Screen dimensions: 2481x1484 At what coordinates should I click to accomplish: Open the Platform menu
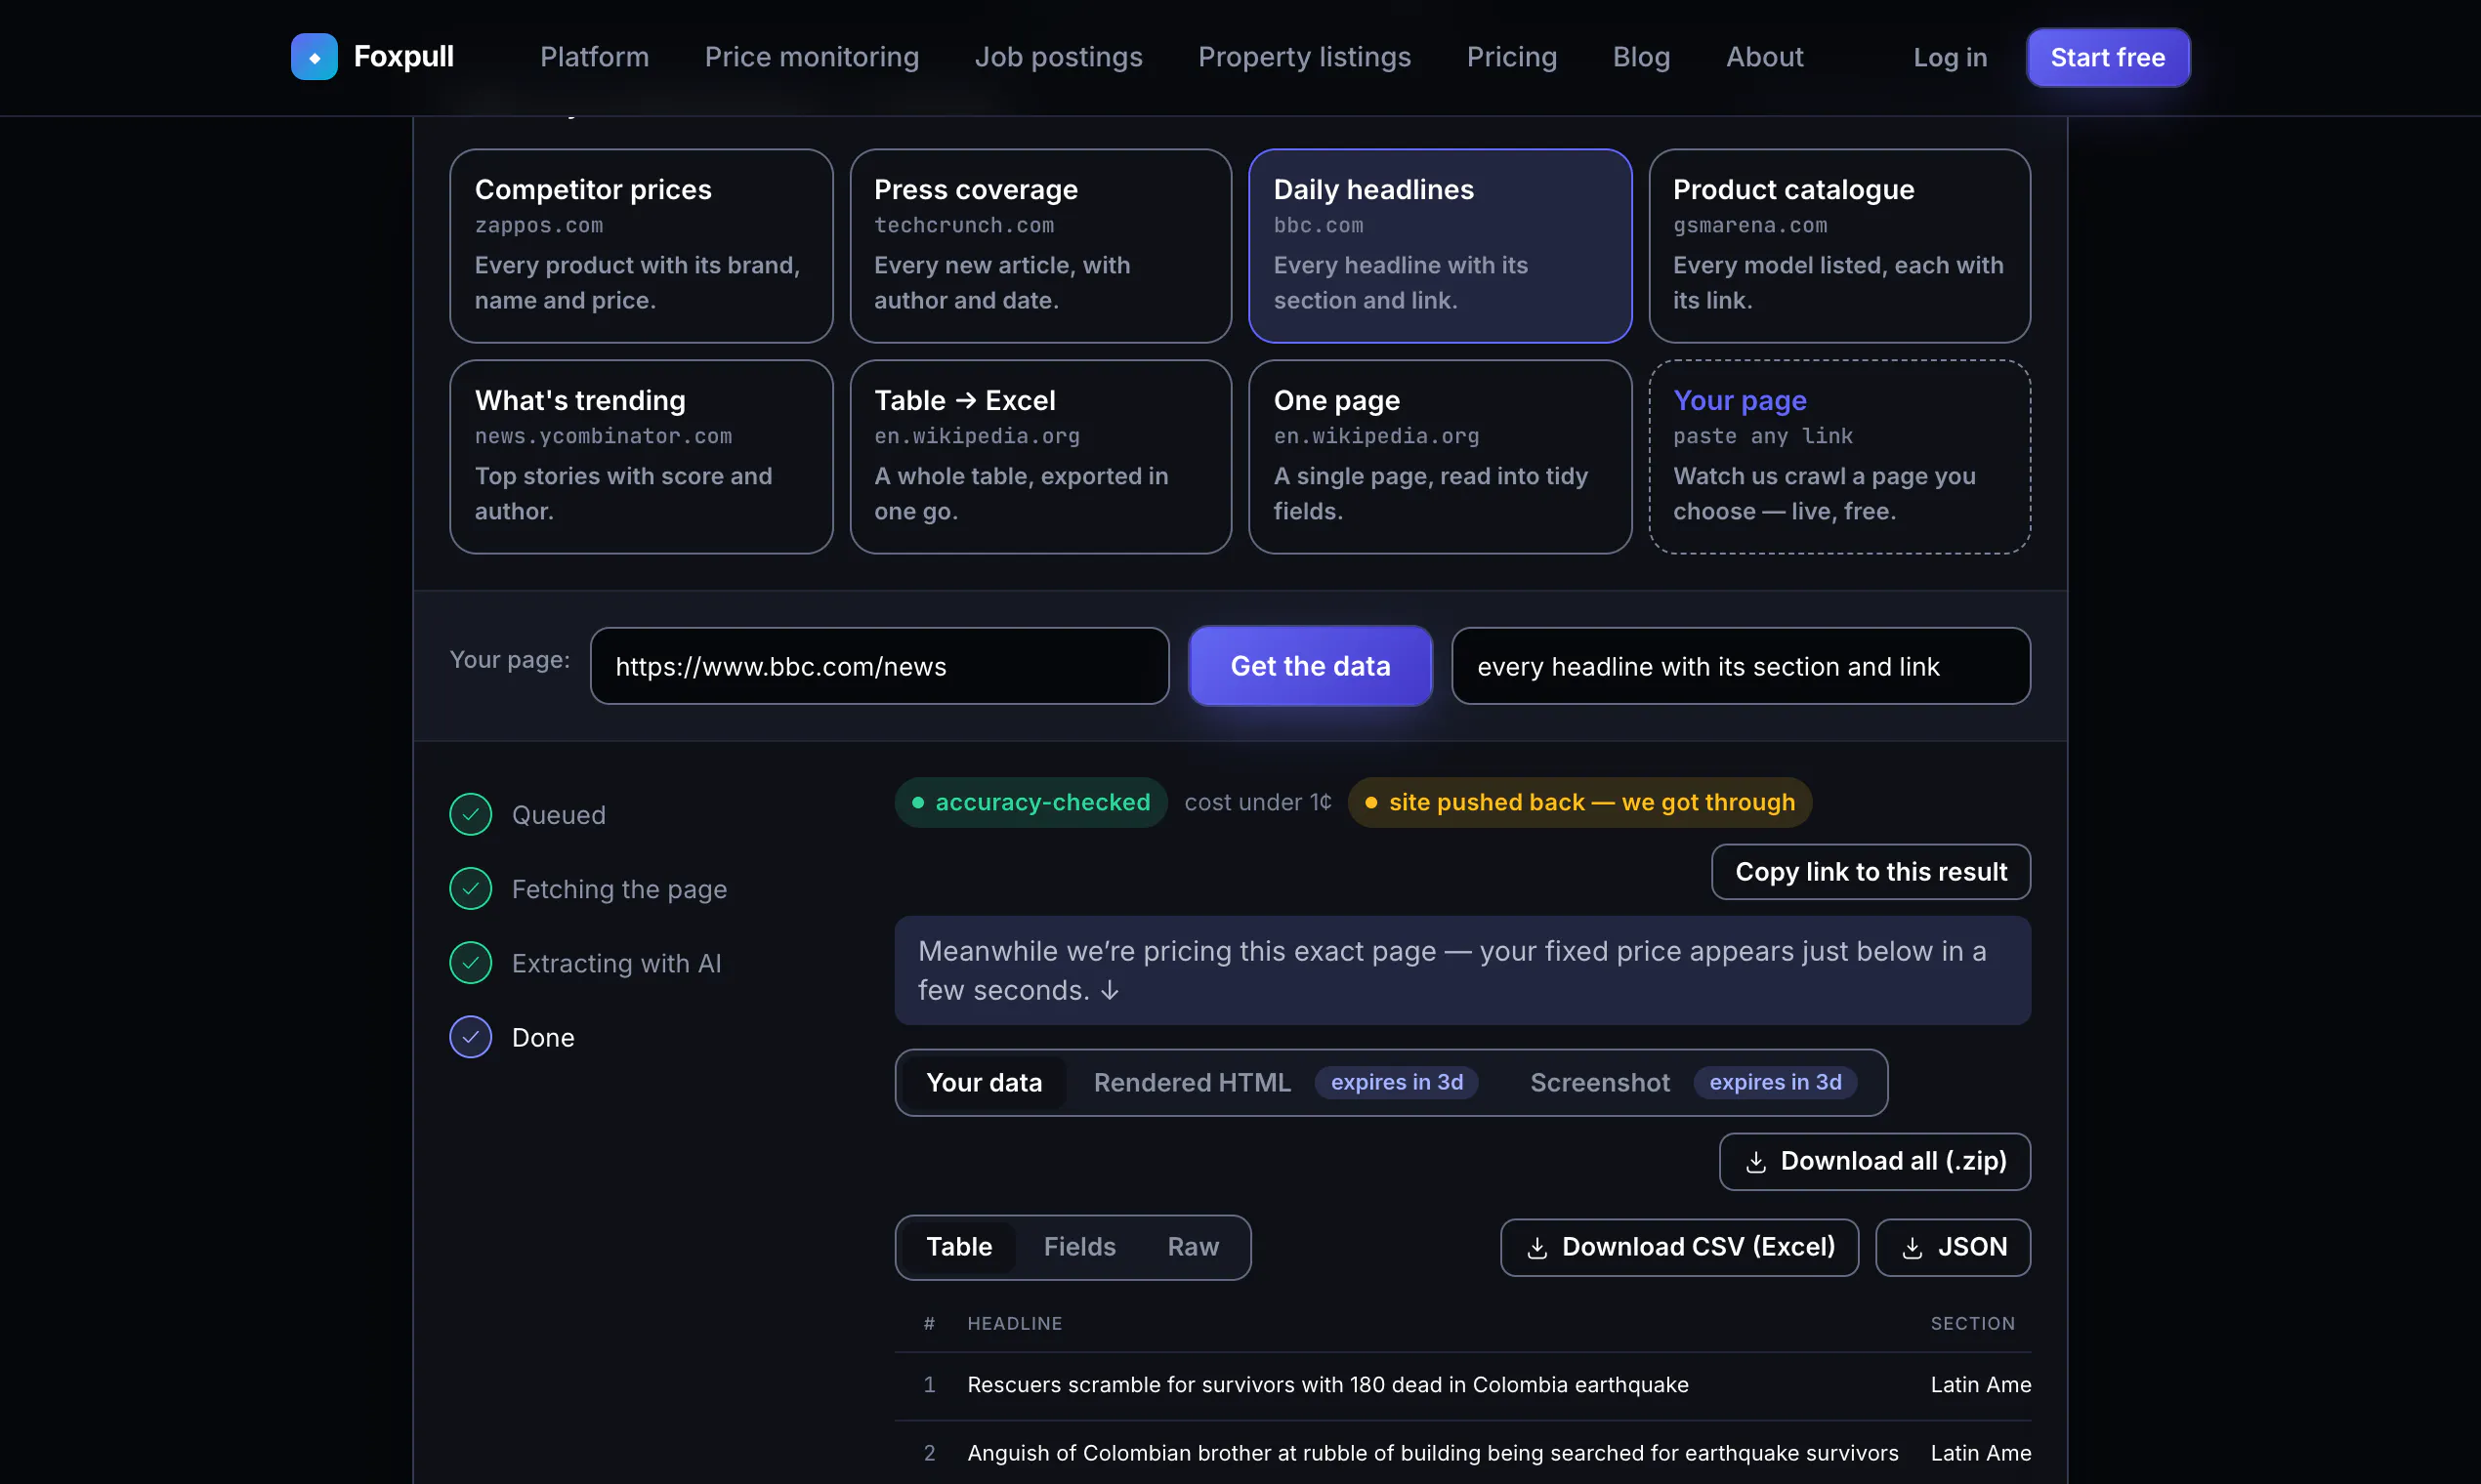click(x=594, y=57)
